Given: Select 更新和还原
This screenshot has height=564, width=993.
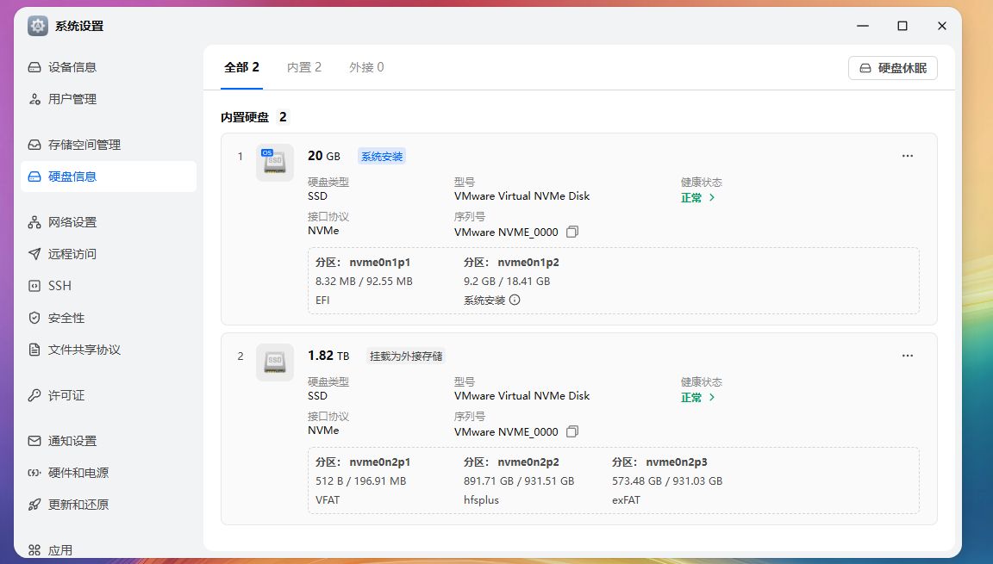Looking at the screenshot, I should click(78, 504).
